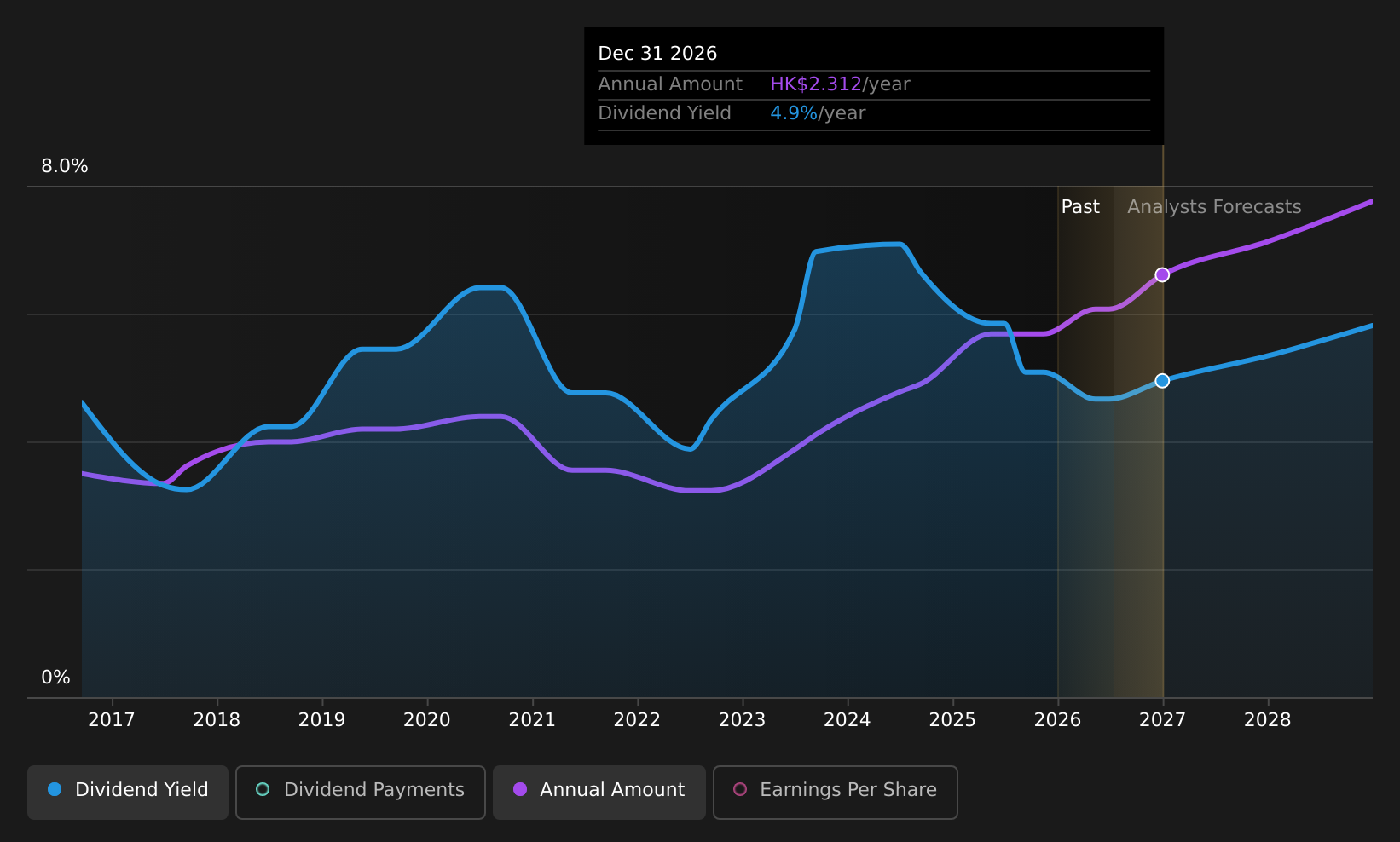
Task: Click the Dec 31 2026 tooltip date
Action: pos(657,54)
